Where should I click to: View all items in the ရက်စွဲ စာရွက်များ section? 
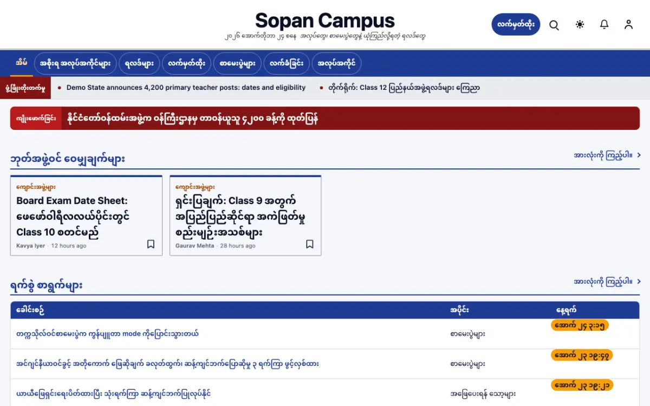coord(607,281)
